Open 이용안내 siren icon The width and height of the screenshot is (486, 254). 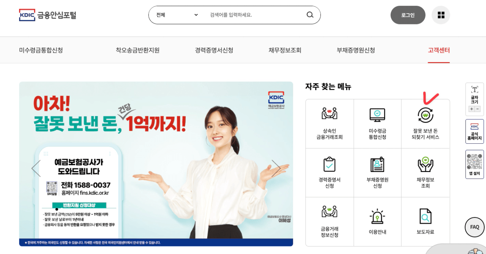point(377,216)
